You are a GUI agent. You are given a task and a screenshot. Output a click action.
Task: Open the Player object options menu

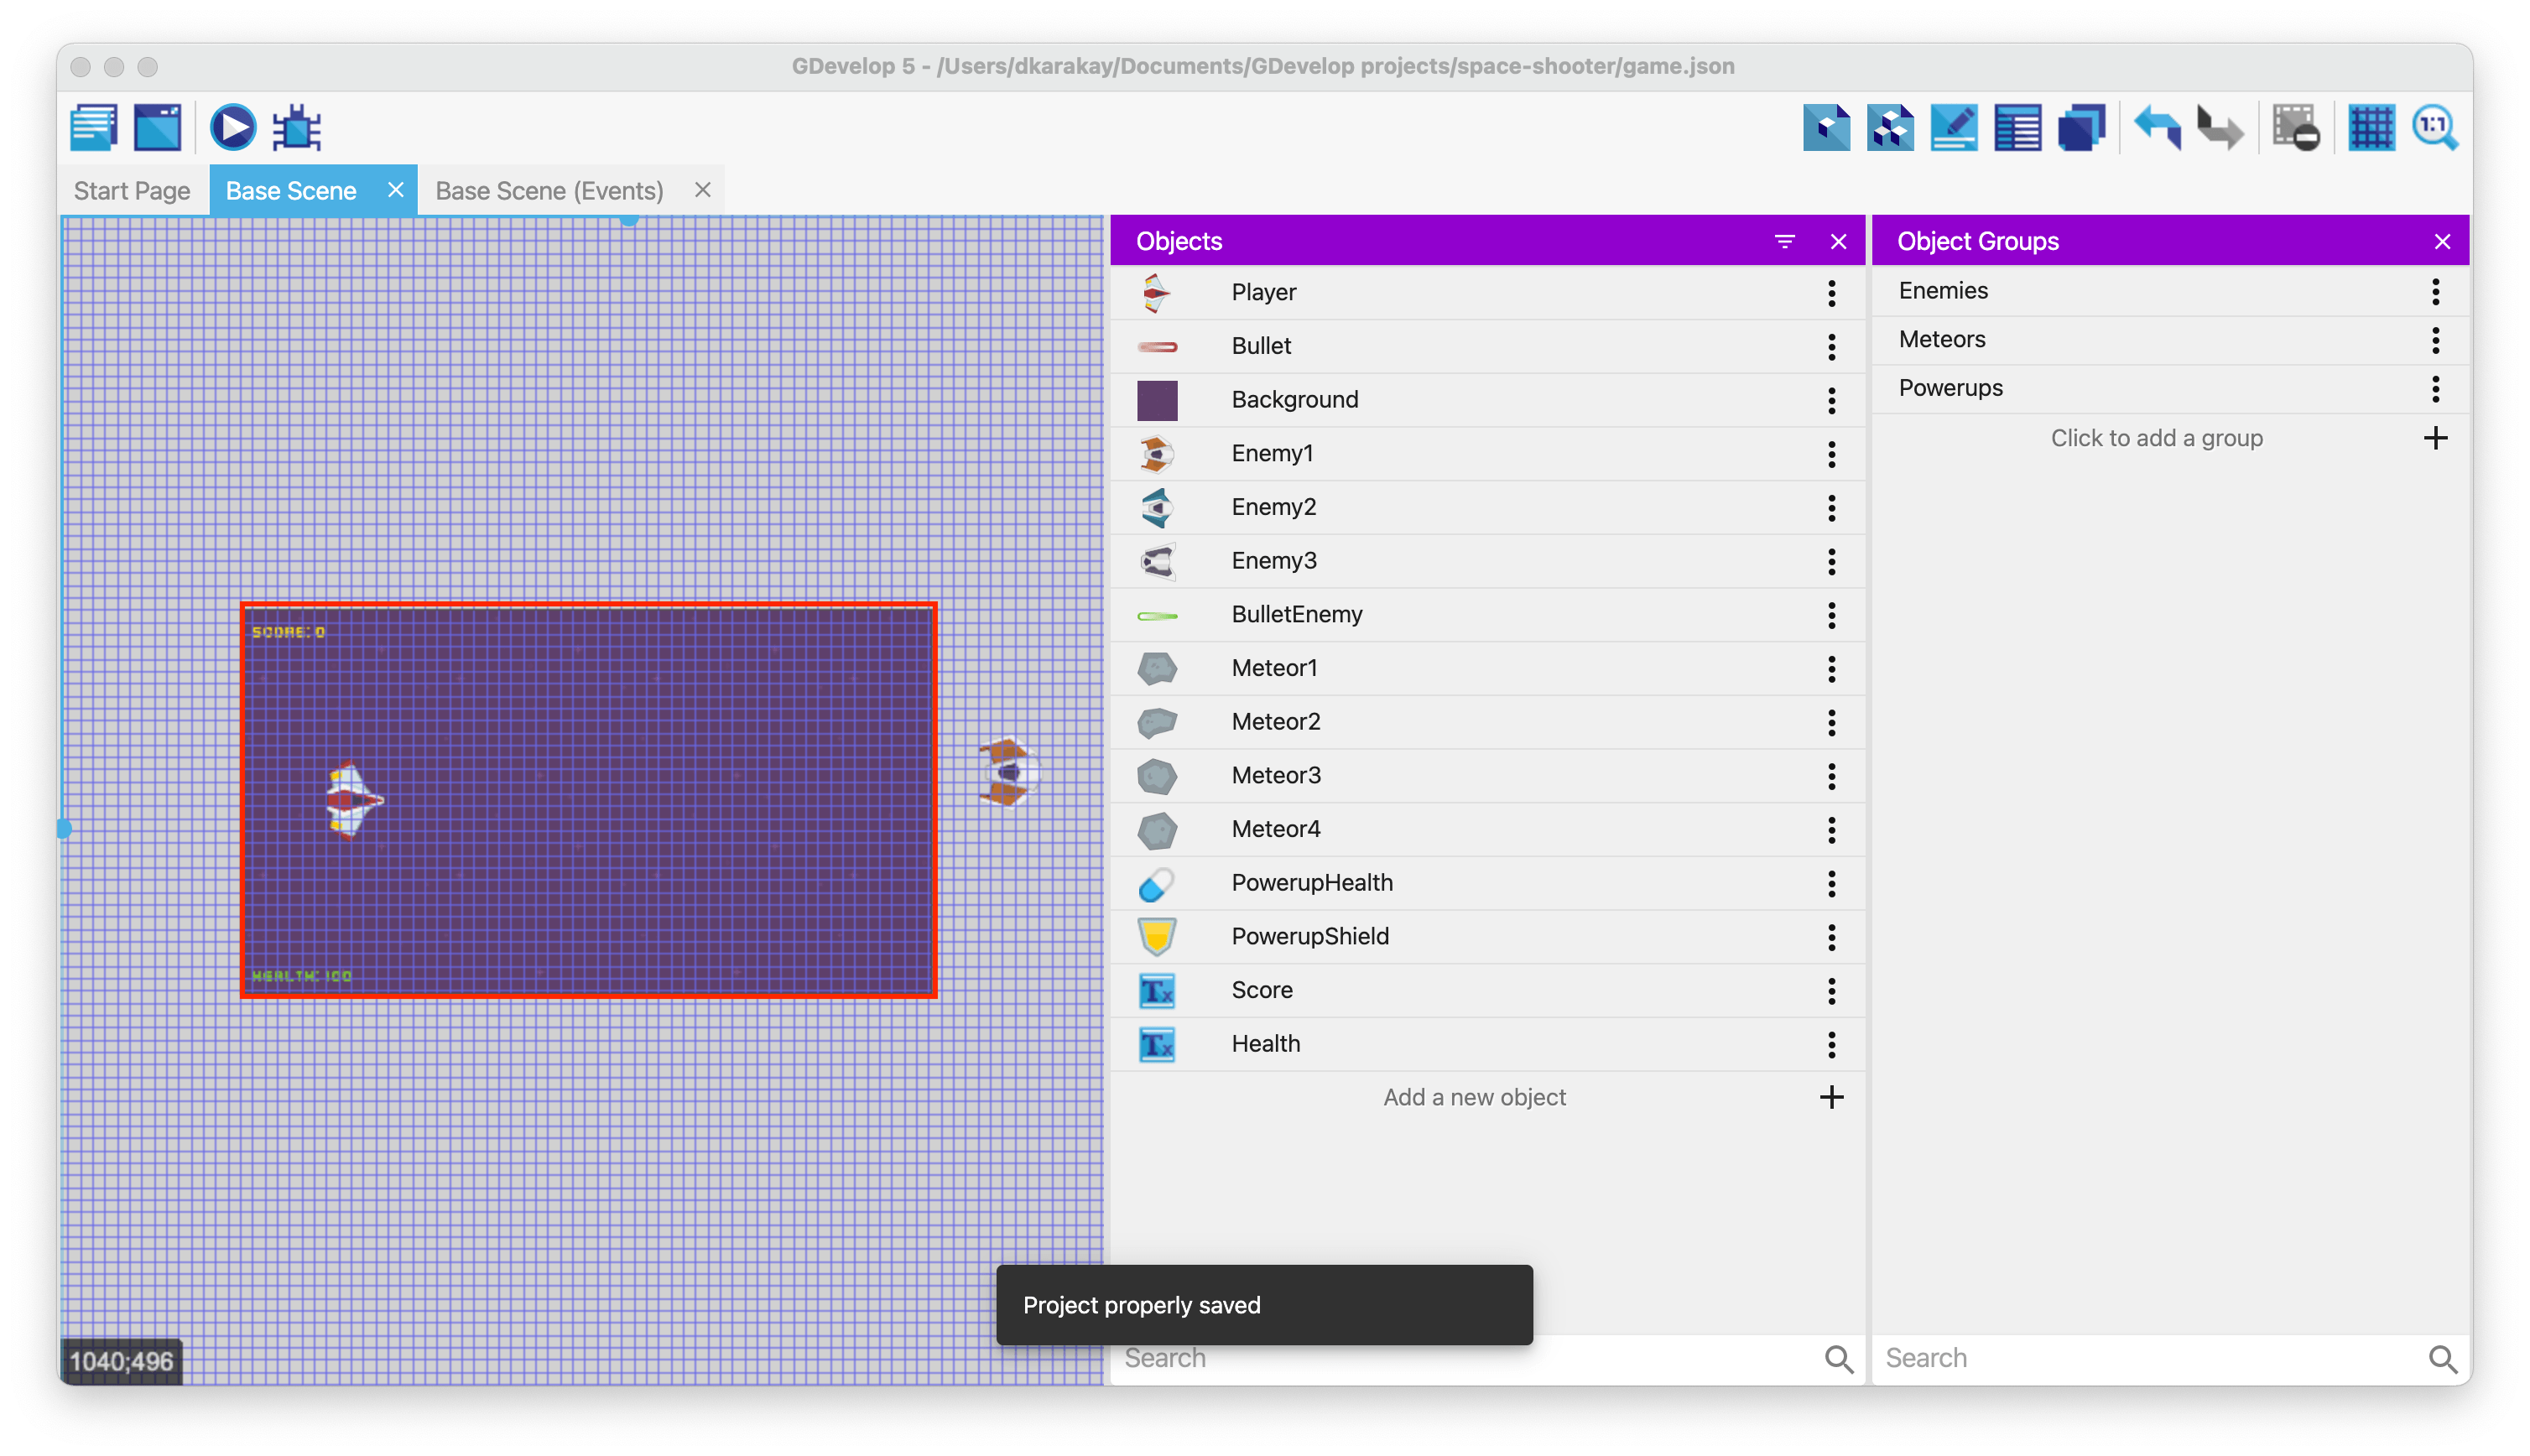pos(1831,293)
